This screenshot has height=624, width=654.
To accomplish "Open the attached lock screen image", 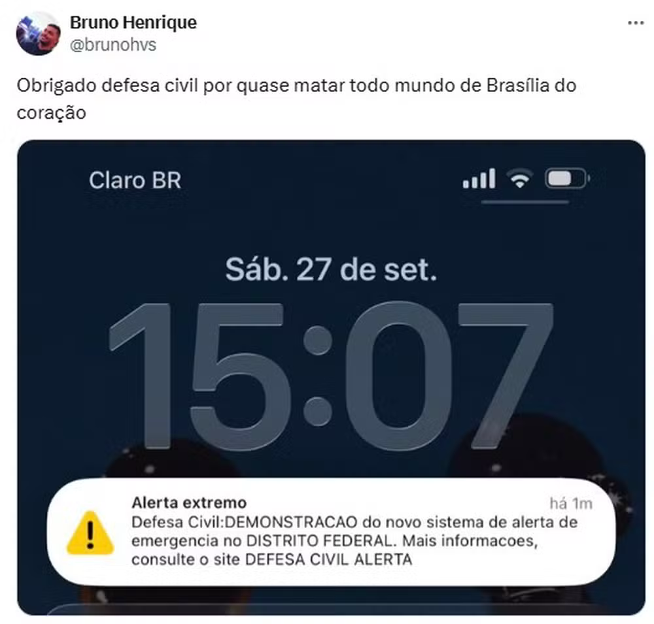I will tap(331, 377).
